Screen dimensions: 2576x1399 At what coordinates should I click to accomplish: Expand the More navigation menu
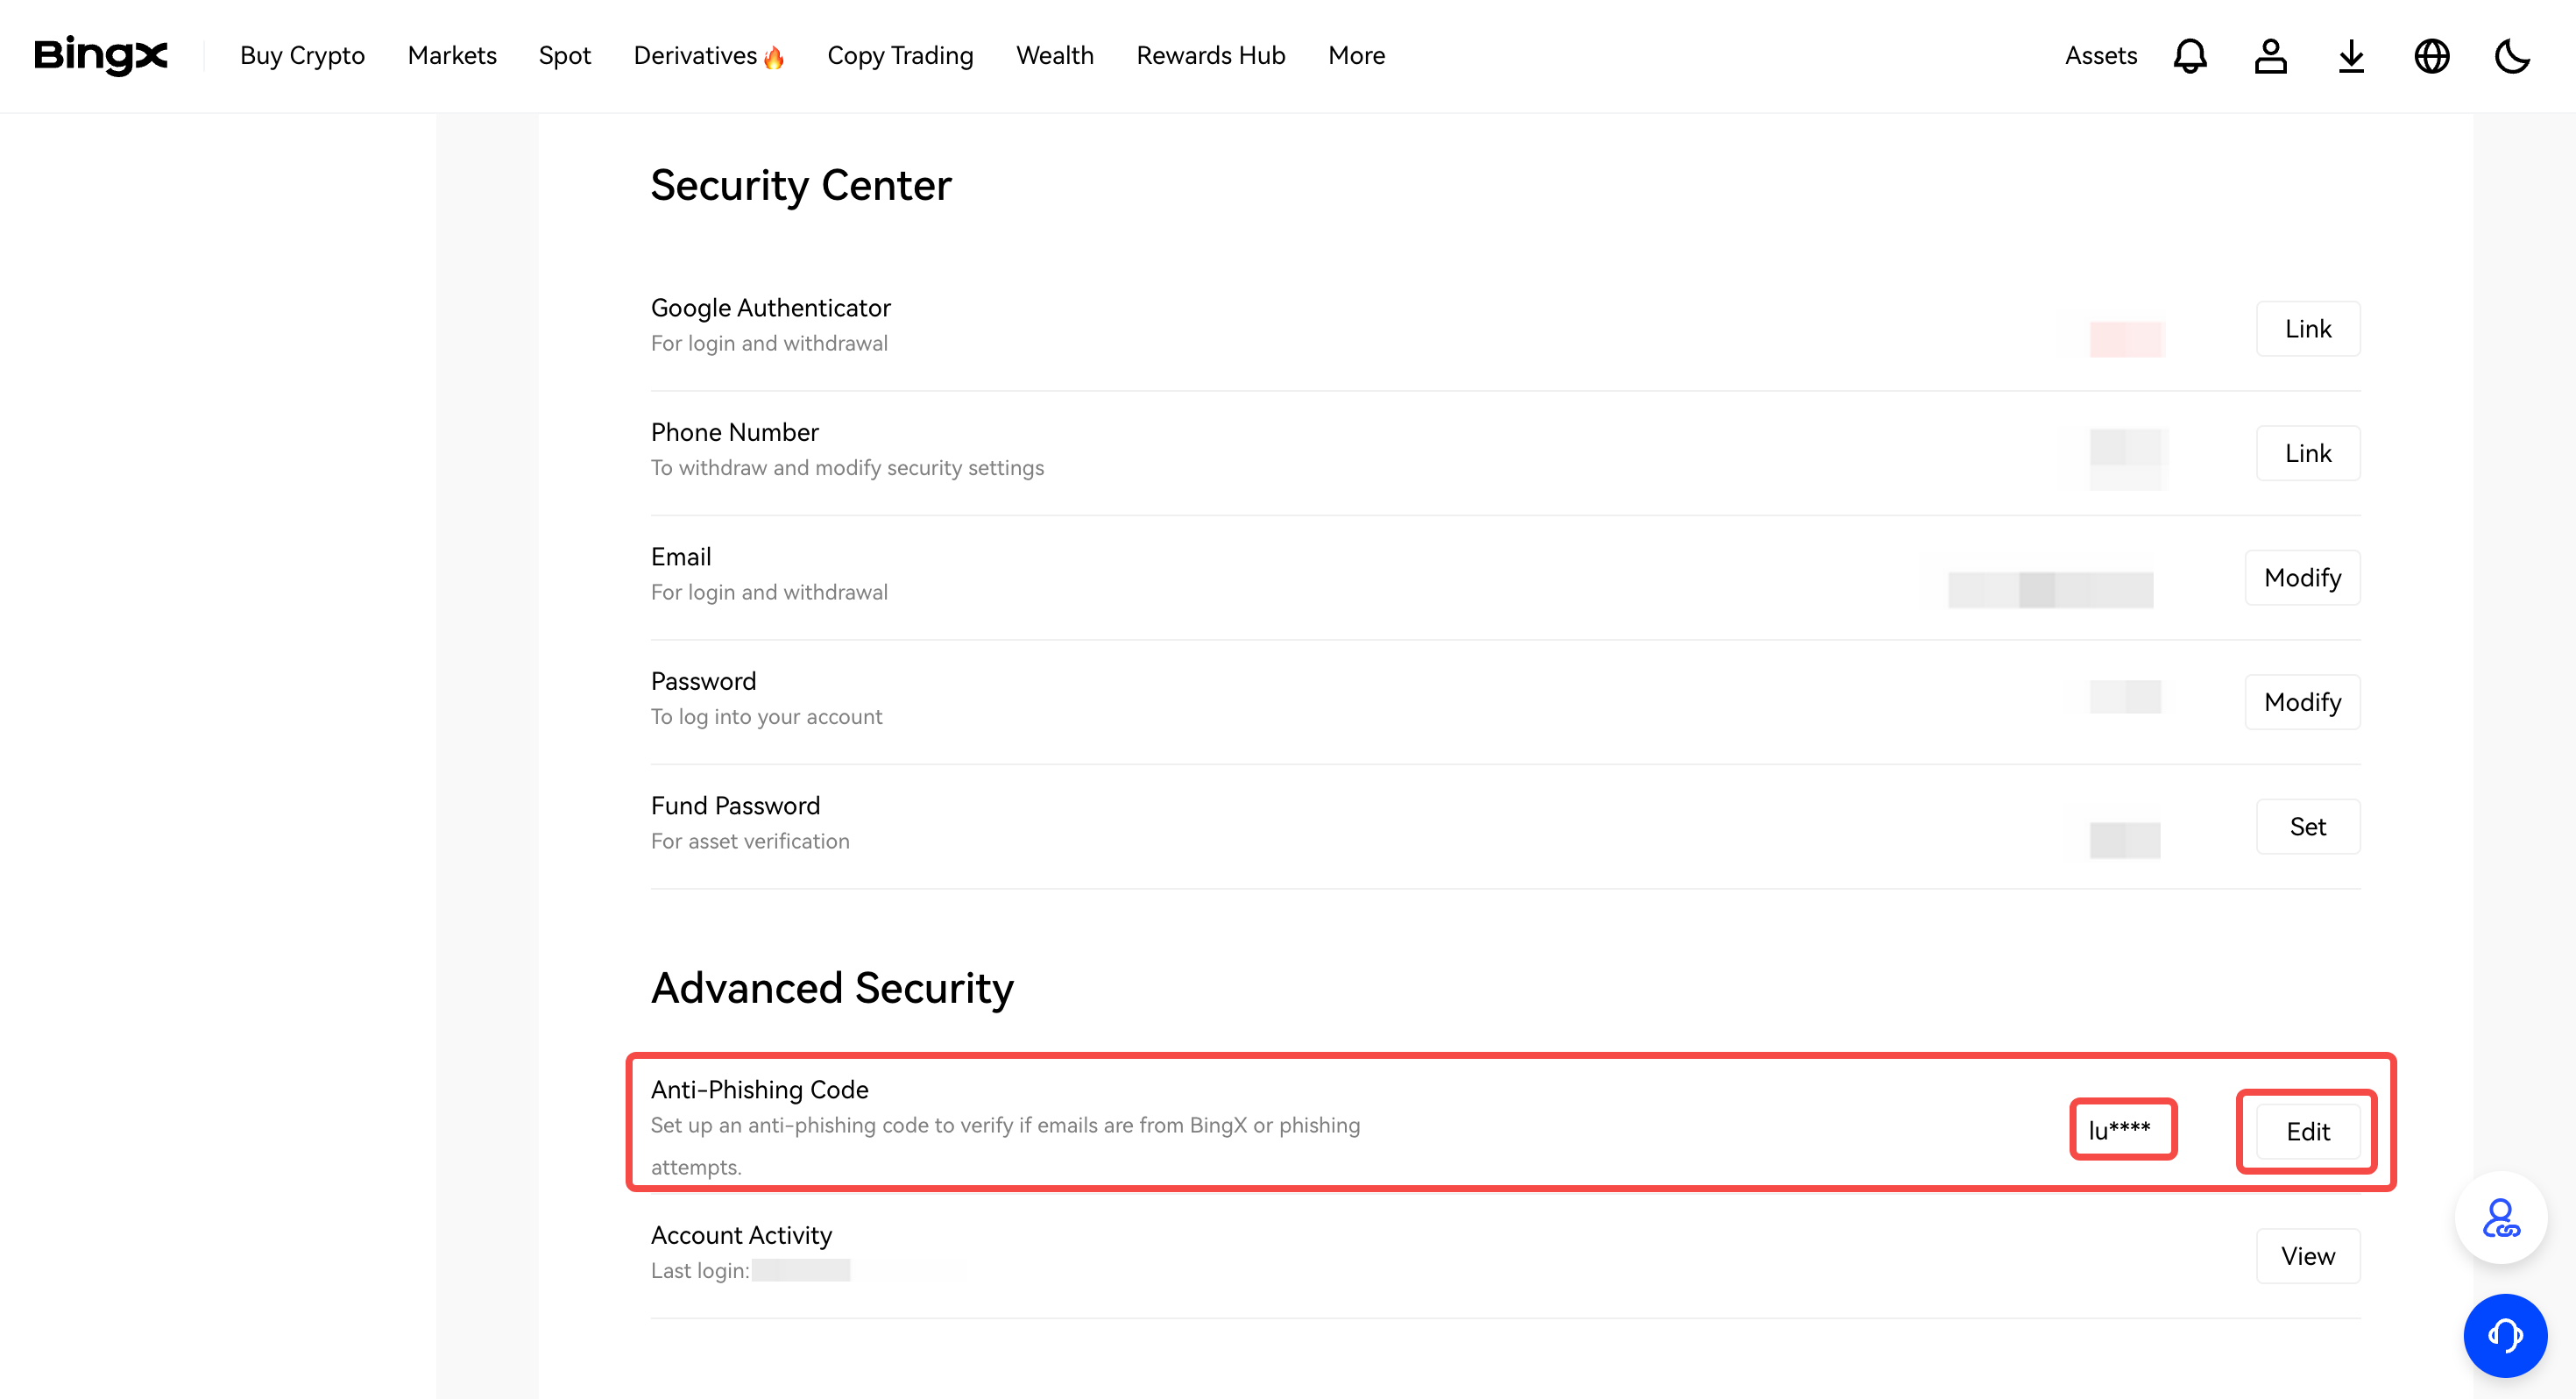[1356, 56]
